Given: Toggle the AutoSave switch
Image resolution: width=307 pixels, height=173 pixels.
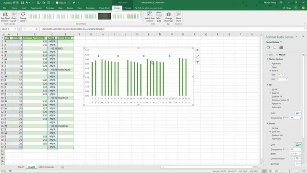Looking at the screenshot, I should [16, 3].
